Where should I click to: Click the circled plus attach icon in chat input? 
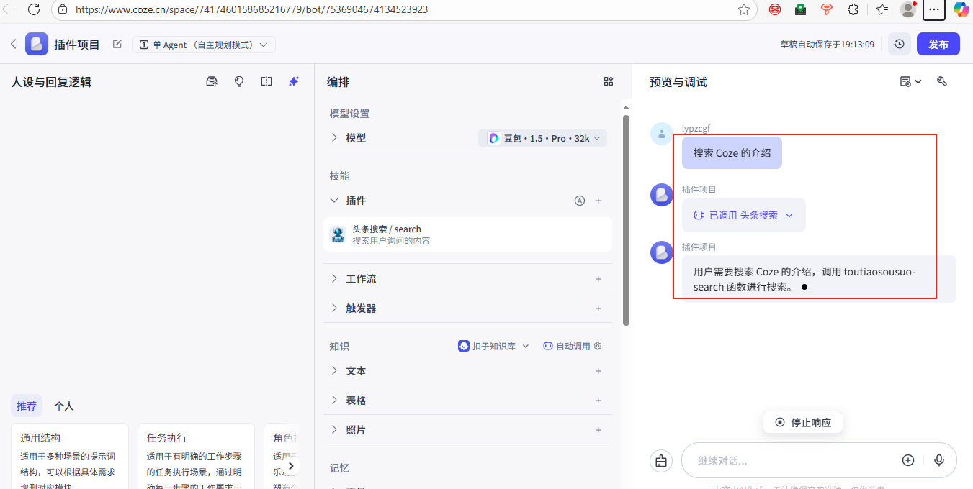908,460
